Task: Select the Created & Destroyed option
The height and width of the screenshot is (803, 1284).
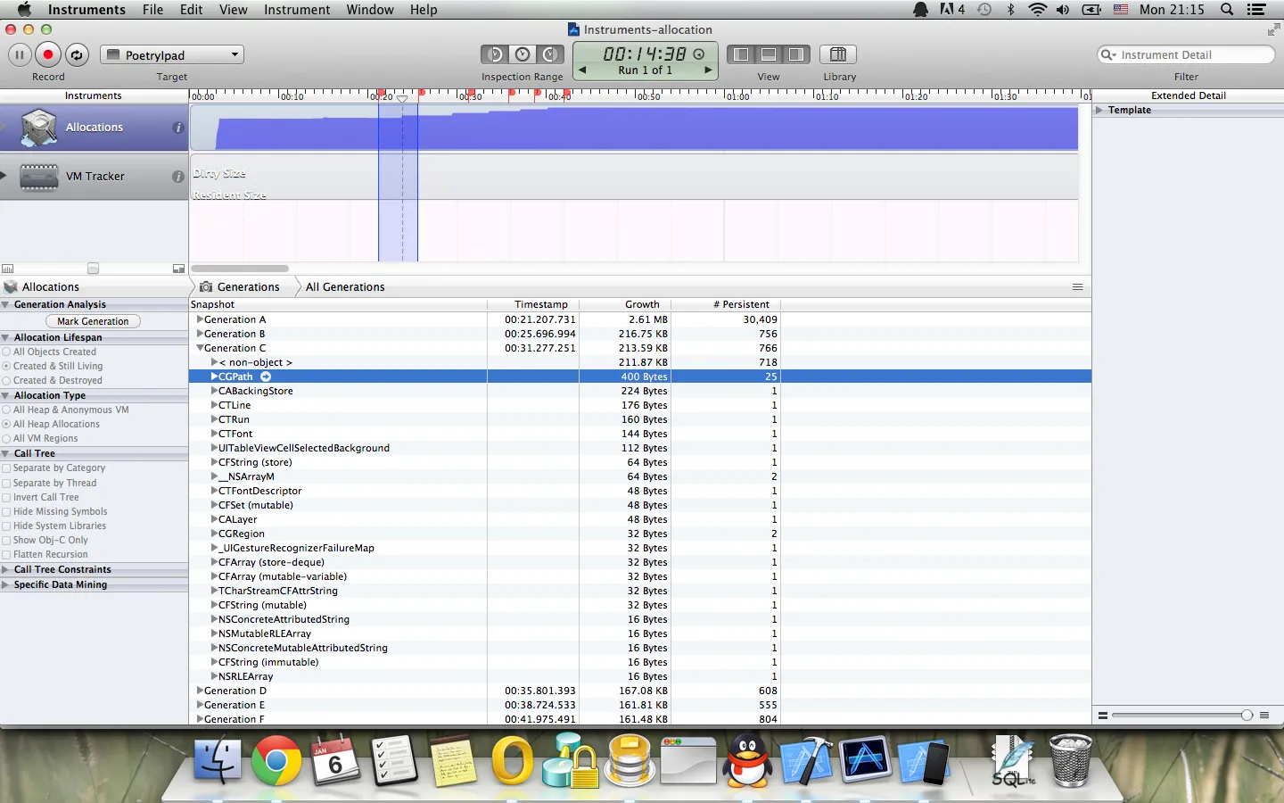Action: 6,381
